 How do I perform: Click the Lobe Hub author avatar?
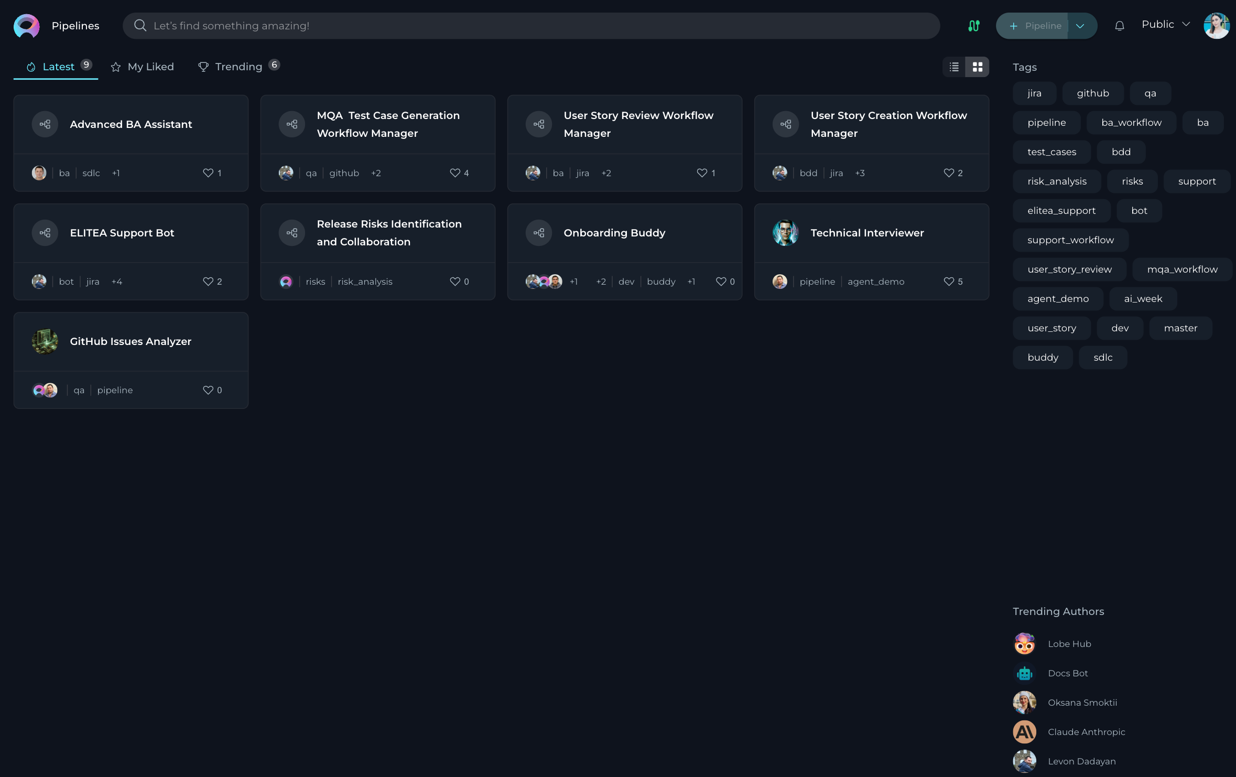(1024, 644)
